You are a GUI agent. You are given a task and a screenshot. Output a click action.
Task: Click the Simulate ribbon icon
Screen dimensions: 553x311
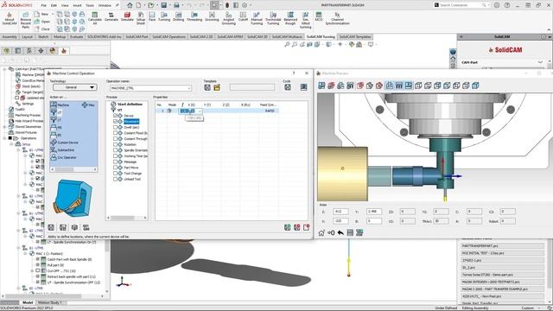(x=127, y=16)
